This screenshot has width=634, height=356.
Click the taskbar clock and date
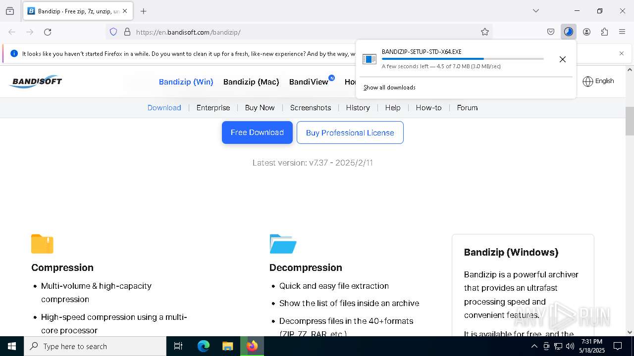click(592, 346)
